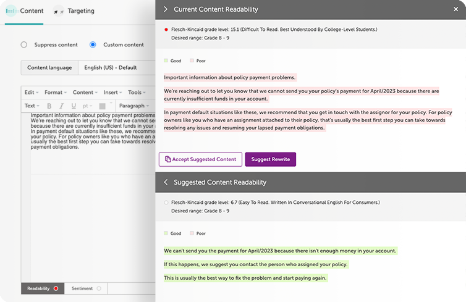
Task: Click the Suggested Content Readability header title
Action: (x=220, y=182)
